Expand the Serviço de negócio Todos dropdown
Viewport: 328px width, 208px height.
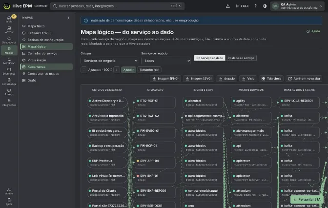166,61
